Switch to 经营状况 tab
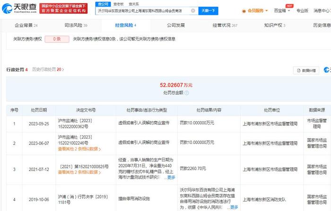The width and height of the screenshot is (331, 211). pyautogui.click(x=225, y=26)
